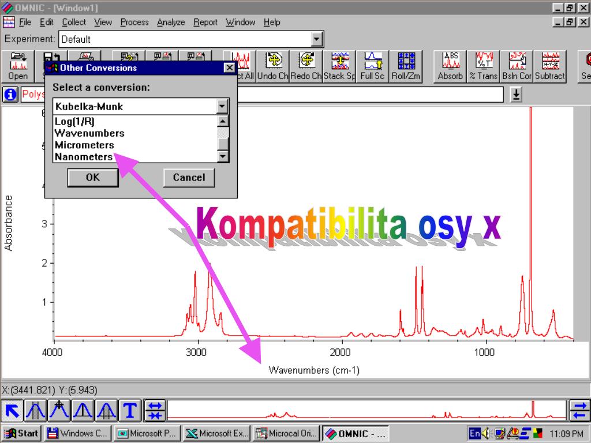
Task: Open the Help menu
Action: pyautogui.click(x=272, y=22)
